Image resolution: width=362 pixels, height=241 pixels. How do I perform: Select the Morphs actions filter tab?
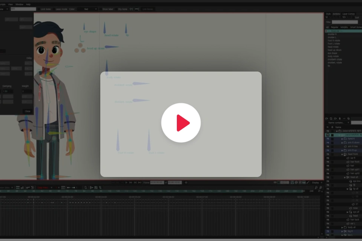pyautogui.click(x=344, y=27)
